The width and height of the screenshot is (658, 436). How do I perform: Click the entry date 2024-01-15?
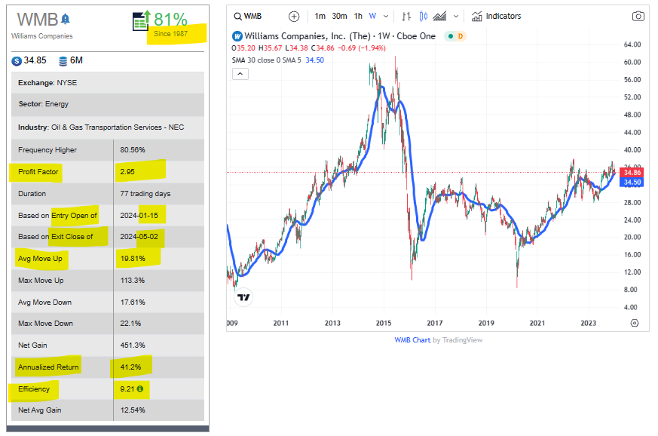139,216
